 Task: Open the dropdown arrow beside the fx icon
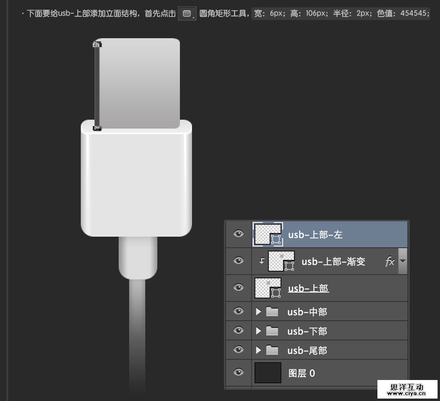pyautogui.click(x=402, y=261)
